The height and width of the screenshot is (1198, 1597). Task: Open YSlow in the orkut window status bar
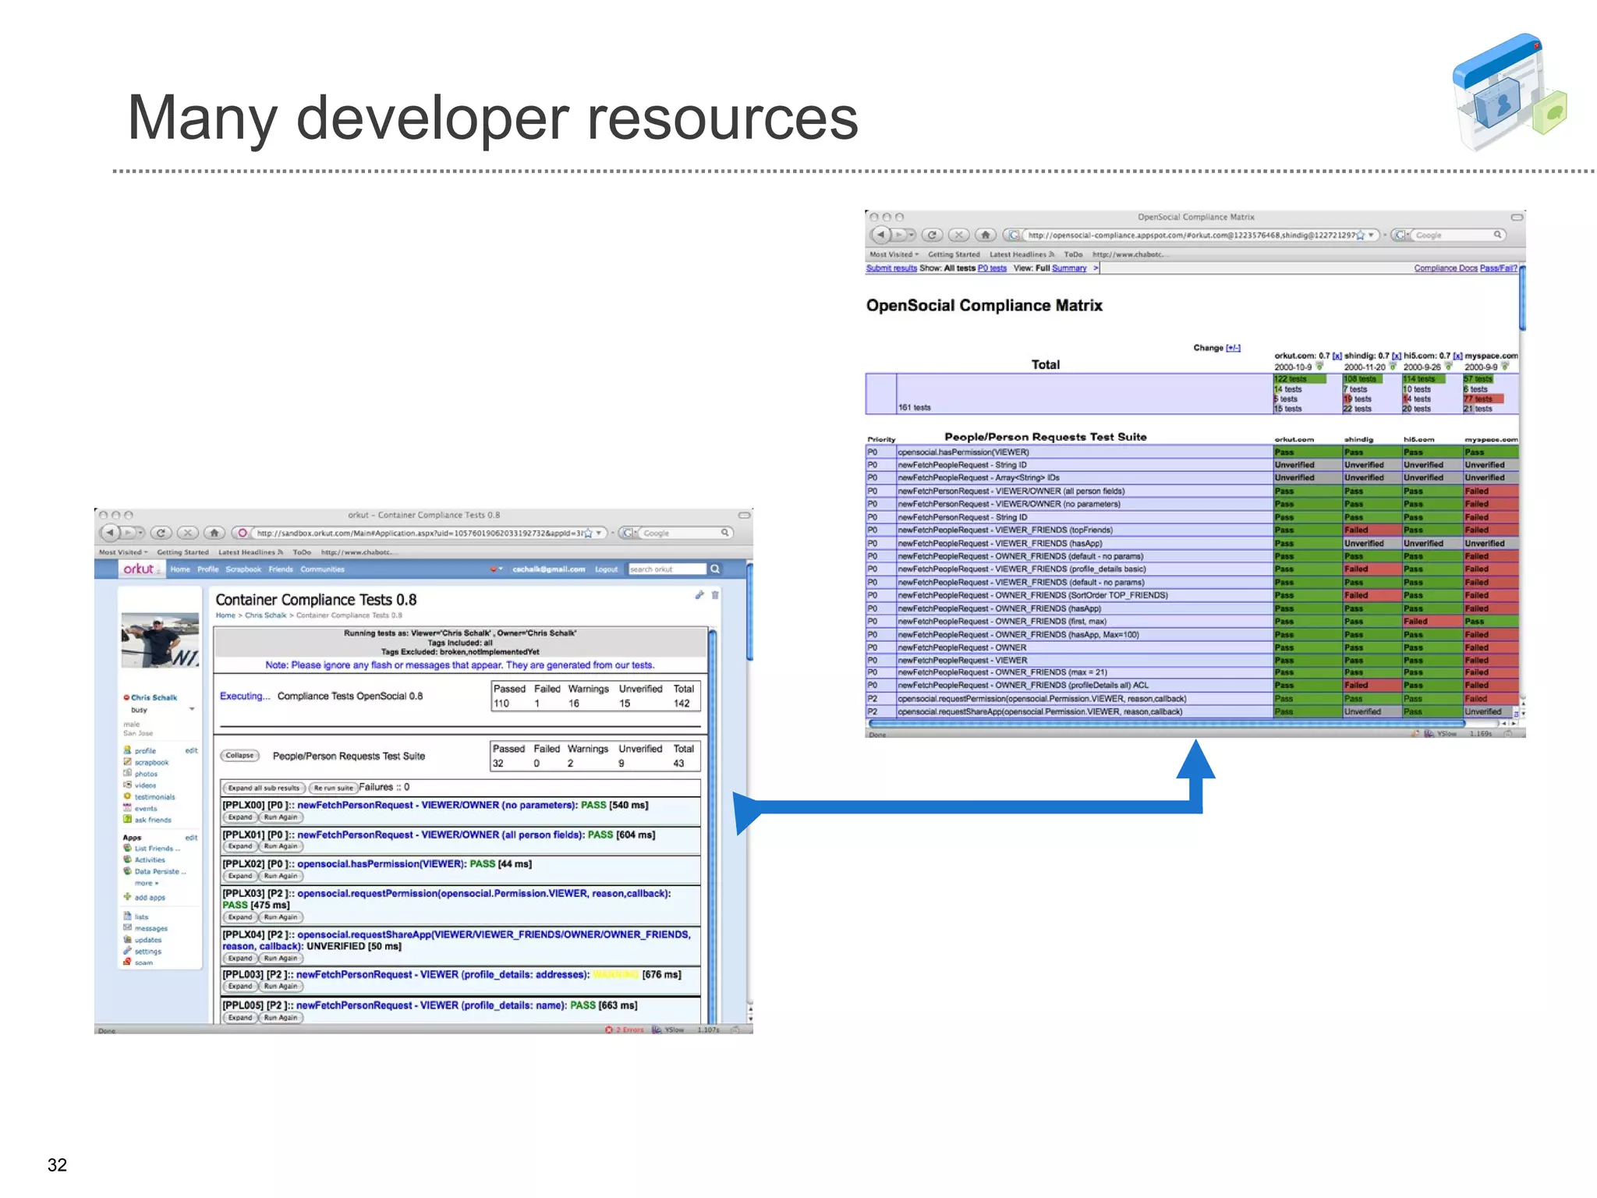668,1030
